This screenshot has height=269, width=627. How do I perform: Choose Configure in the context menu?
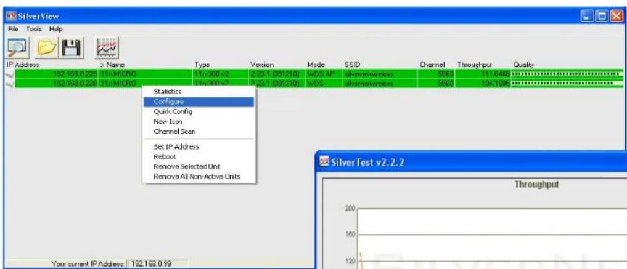tap(199, 102)
